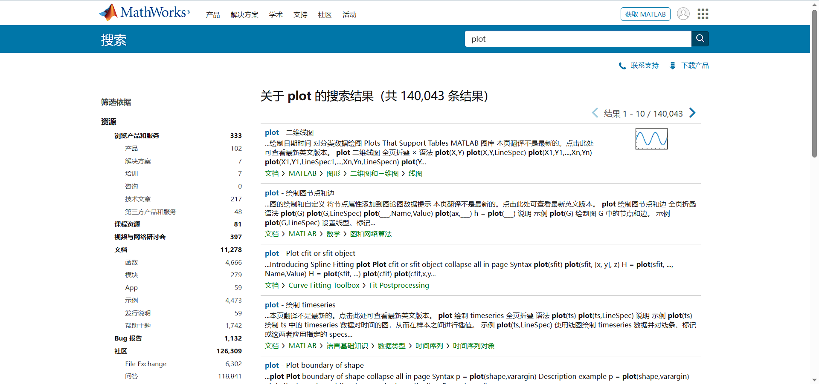Click 时间序列 breadcrumb link
This screenshot has height=384, width=819.
click(x=430, y=346)
